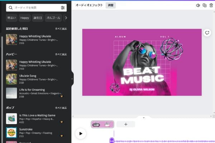Show all ハッピー audio tracks
Image resolution: width=215 pixels, height=143 pixels.
point(61,54)
